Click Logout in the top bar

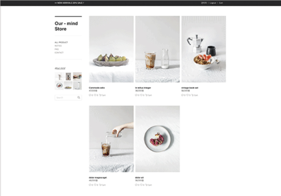213,3
